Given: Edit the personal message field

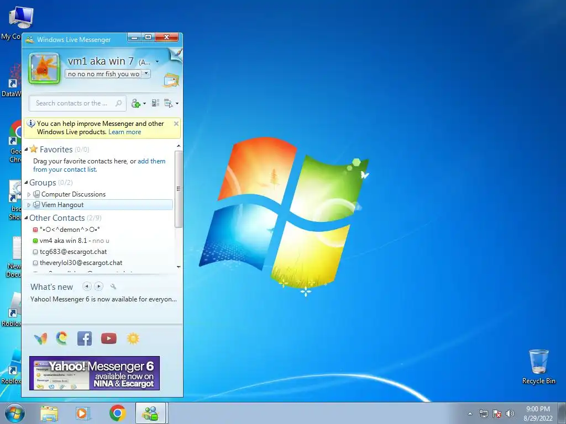Looking at the screenshot, I should coord(103,73).
